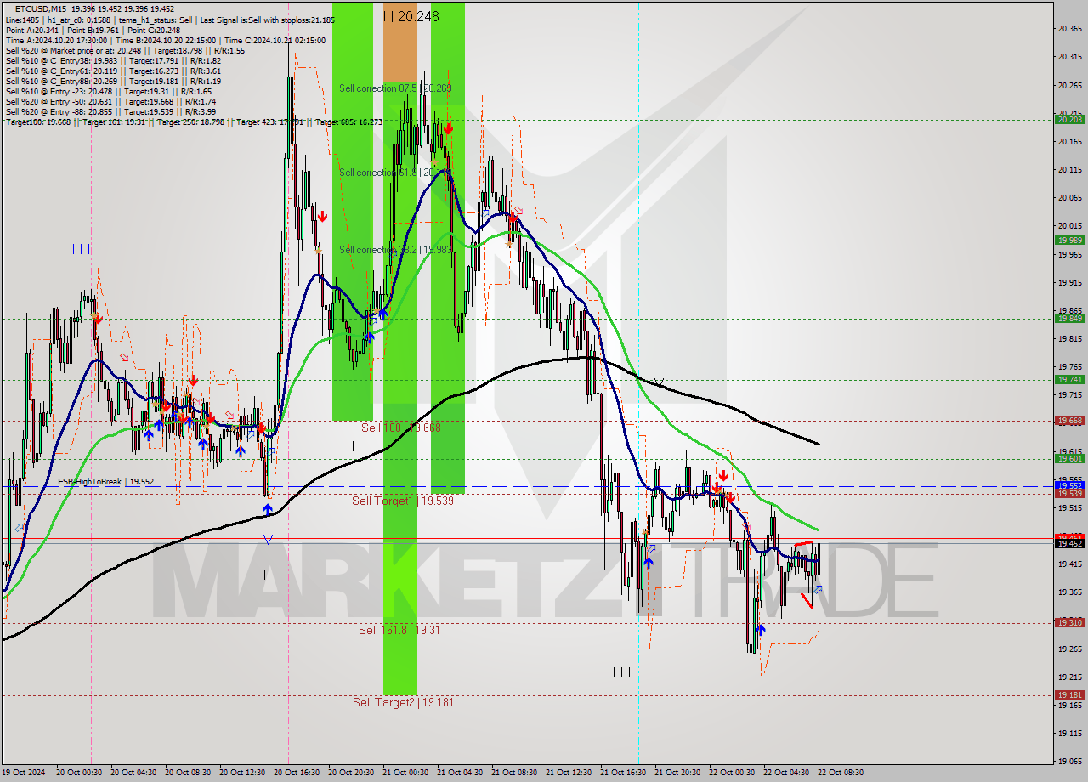Select the green 19.849 price tag
This screenshot has width=1088, height=782.
point(1069,318)
